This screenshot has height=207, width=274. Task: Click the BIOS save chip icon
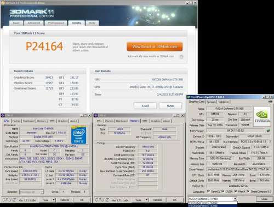tap(268, 131)
